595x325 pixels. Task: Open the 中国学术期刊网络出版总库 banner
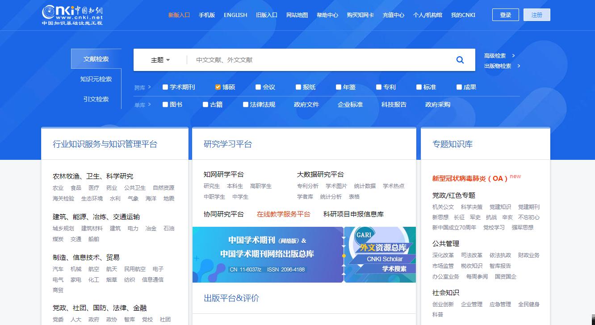pyautogui.click(x=268, y=254)
